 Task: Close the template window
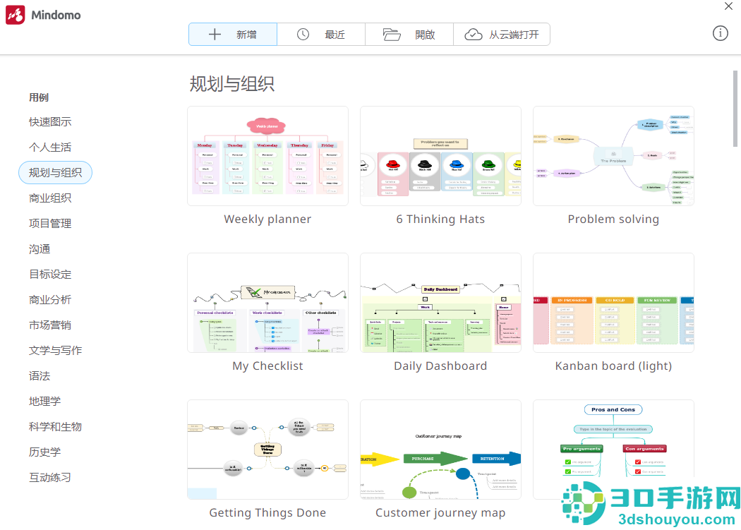click(x=728, y=6)
